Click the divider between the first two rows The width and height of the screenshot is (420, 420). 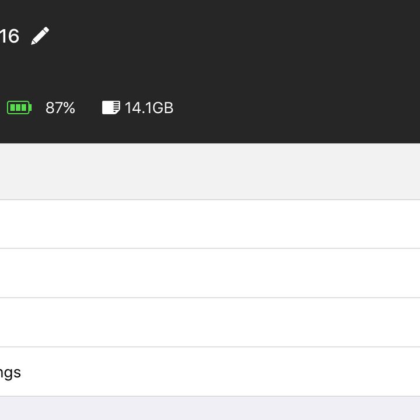tap(210, 249)
